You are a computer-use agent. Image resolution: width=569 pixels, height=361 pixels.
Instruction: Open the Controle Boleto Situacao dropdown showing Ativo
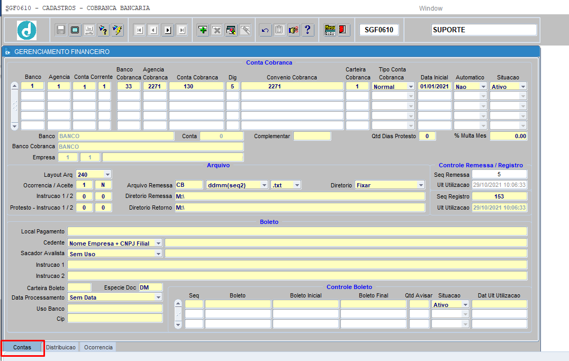pyautogui.click(x=465, y=304)
